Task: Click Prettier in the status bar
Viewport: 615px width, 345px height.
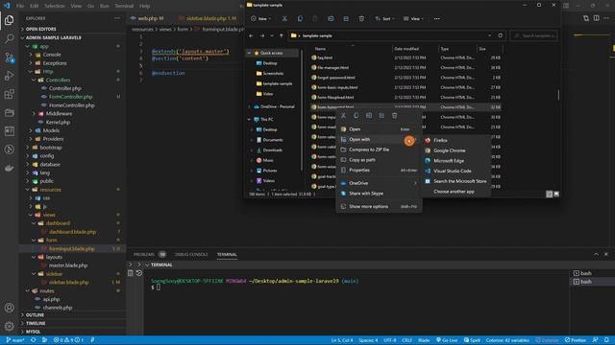Action: (576, 340)
